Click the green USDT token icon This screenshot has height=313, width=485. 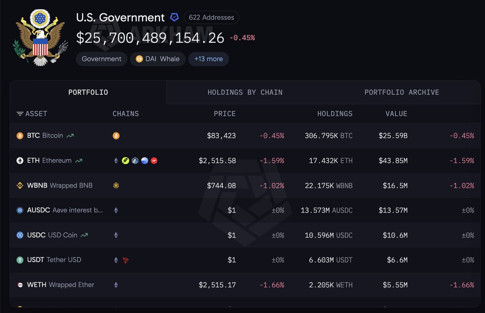pyautogui.click(x=20, y=260)
